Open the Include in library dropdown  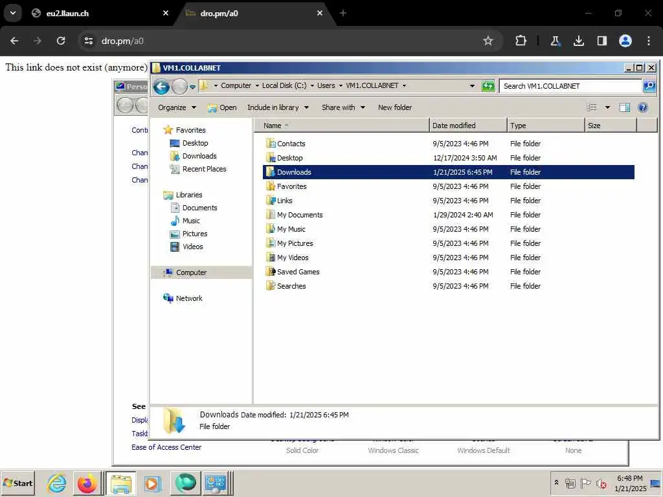click(x=278, y=107)
